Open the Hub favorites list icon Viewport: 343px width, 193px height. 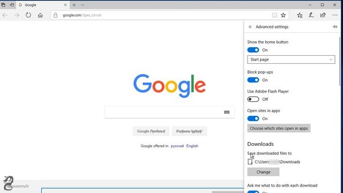click(x=300, y=15)
